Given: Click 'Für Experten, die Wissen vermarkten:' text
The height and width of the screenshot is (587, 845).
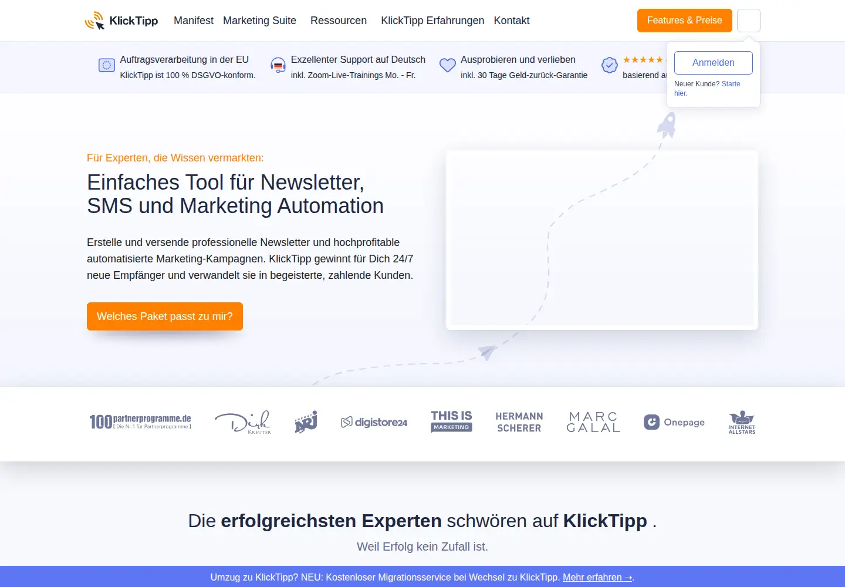Looking at the screenshot, I should click(x=175, y=158).
